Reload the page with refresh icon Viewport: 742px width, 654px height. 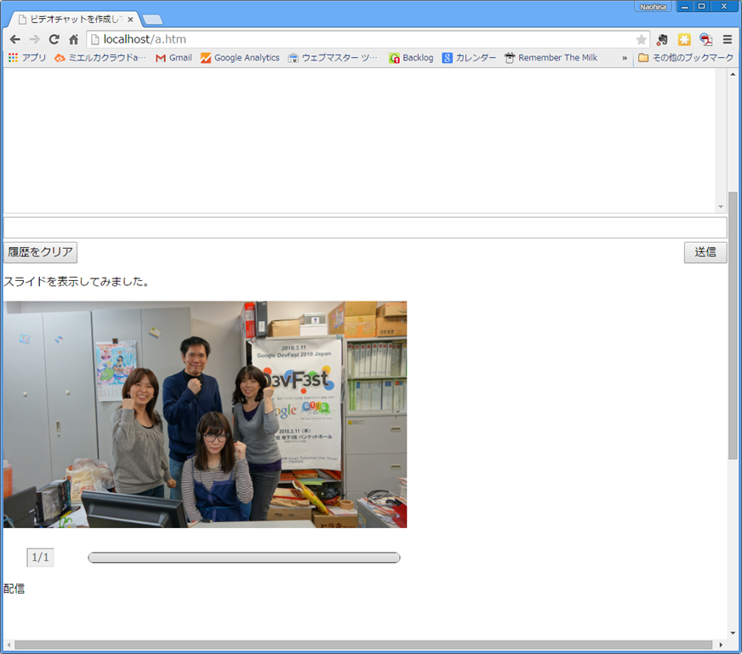(x=54, y=39)
